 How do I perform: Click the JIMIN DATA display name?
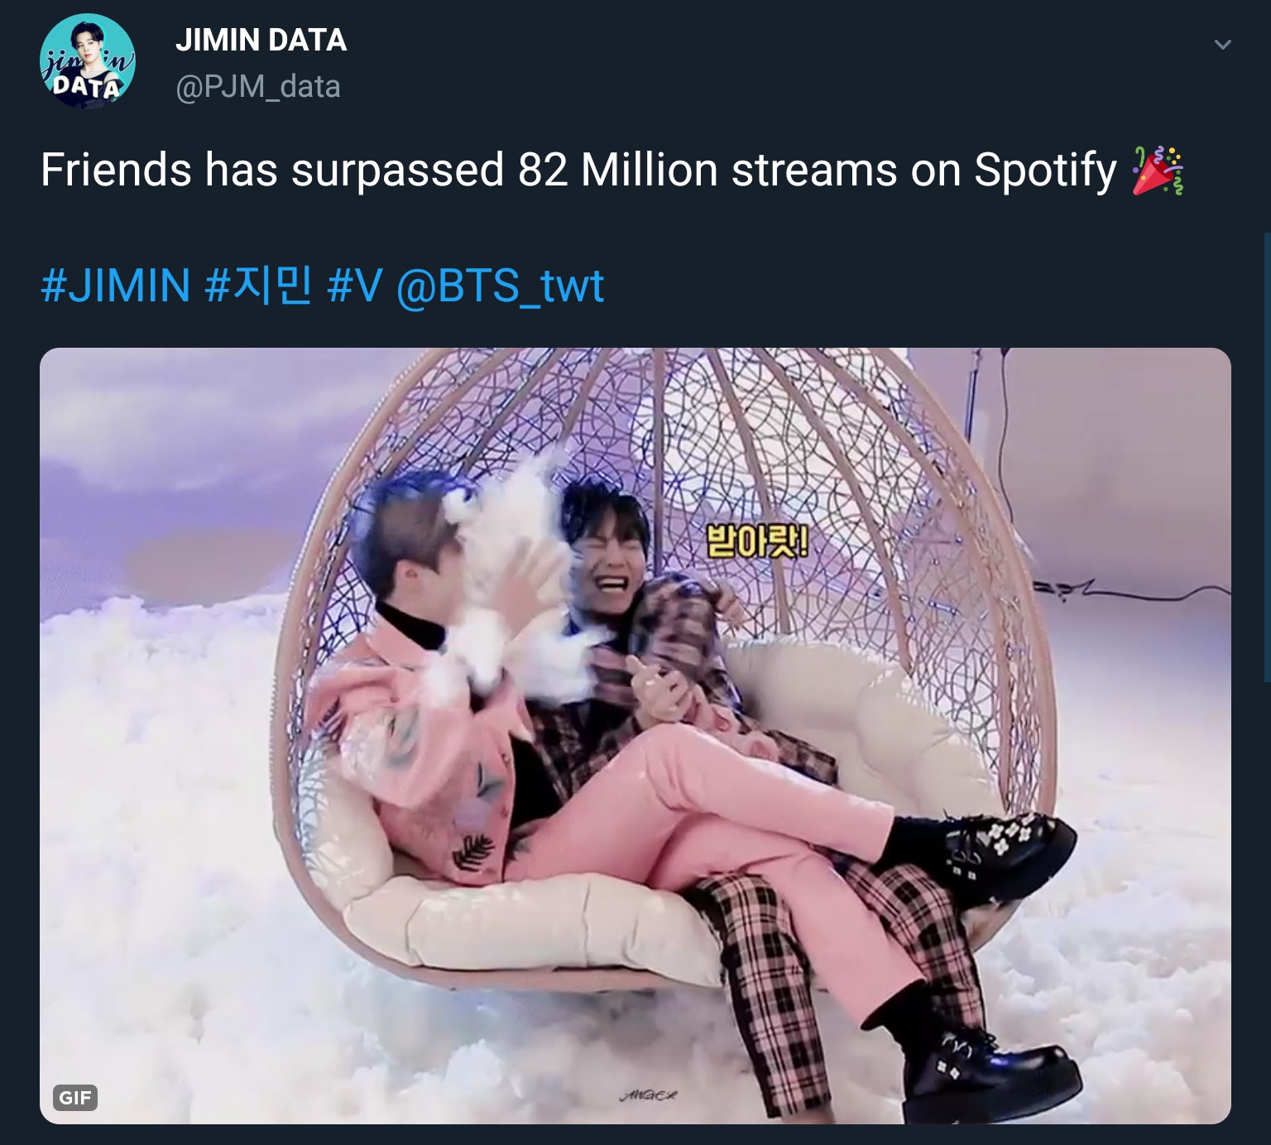pyautogui.click(x=261, y=40)
